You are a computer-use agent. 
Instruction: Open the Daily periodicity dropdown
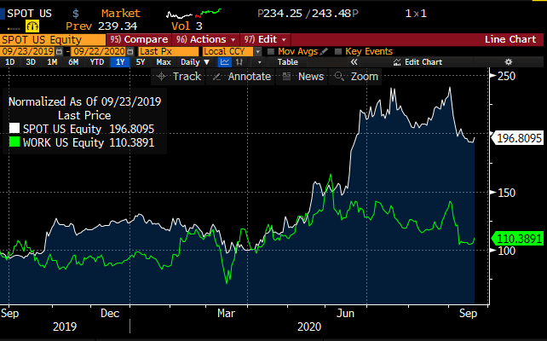[195, 62]
